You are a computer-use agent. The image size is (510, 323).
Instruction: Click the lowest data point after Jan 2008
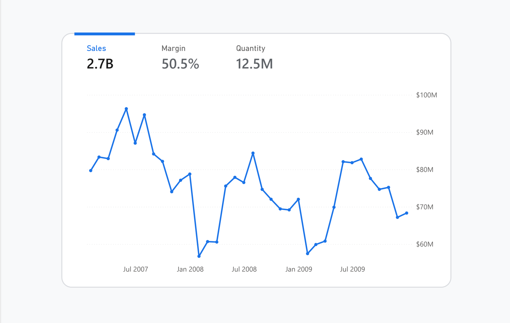pos(199,256)
